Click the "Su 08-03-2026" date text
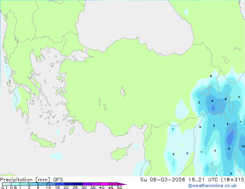 (x=163, y=180)
